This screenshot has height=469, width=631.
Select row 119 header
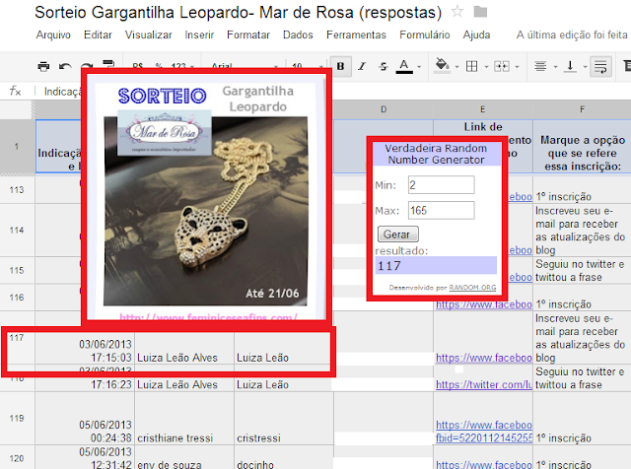(17, 419)
